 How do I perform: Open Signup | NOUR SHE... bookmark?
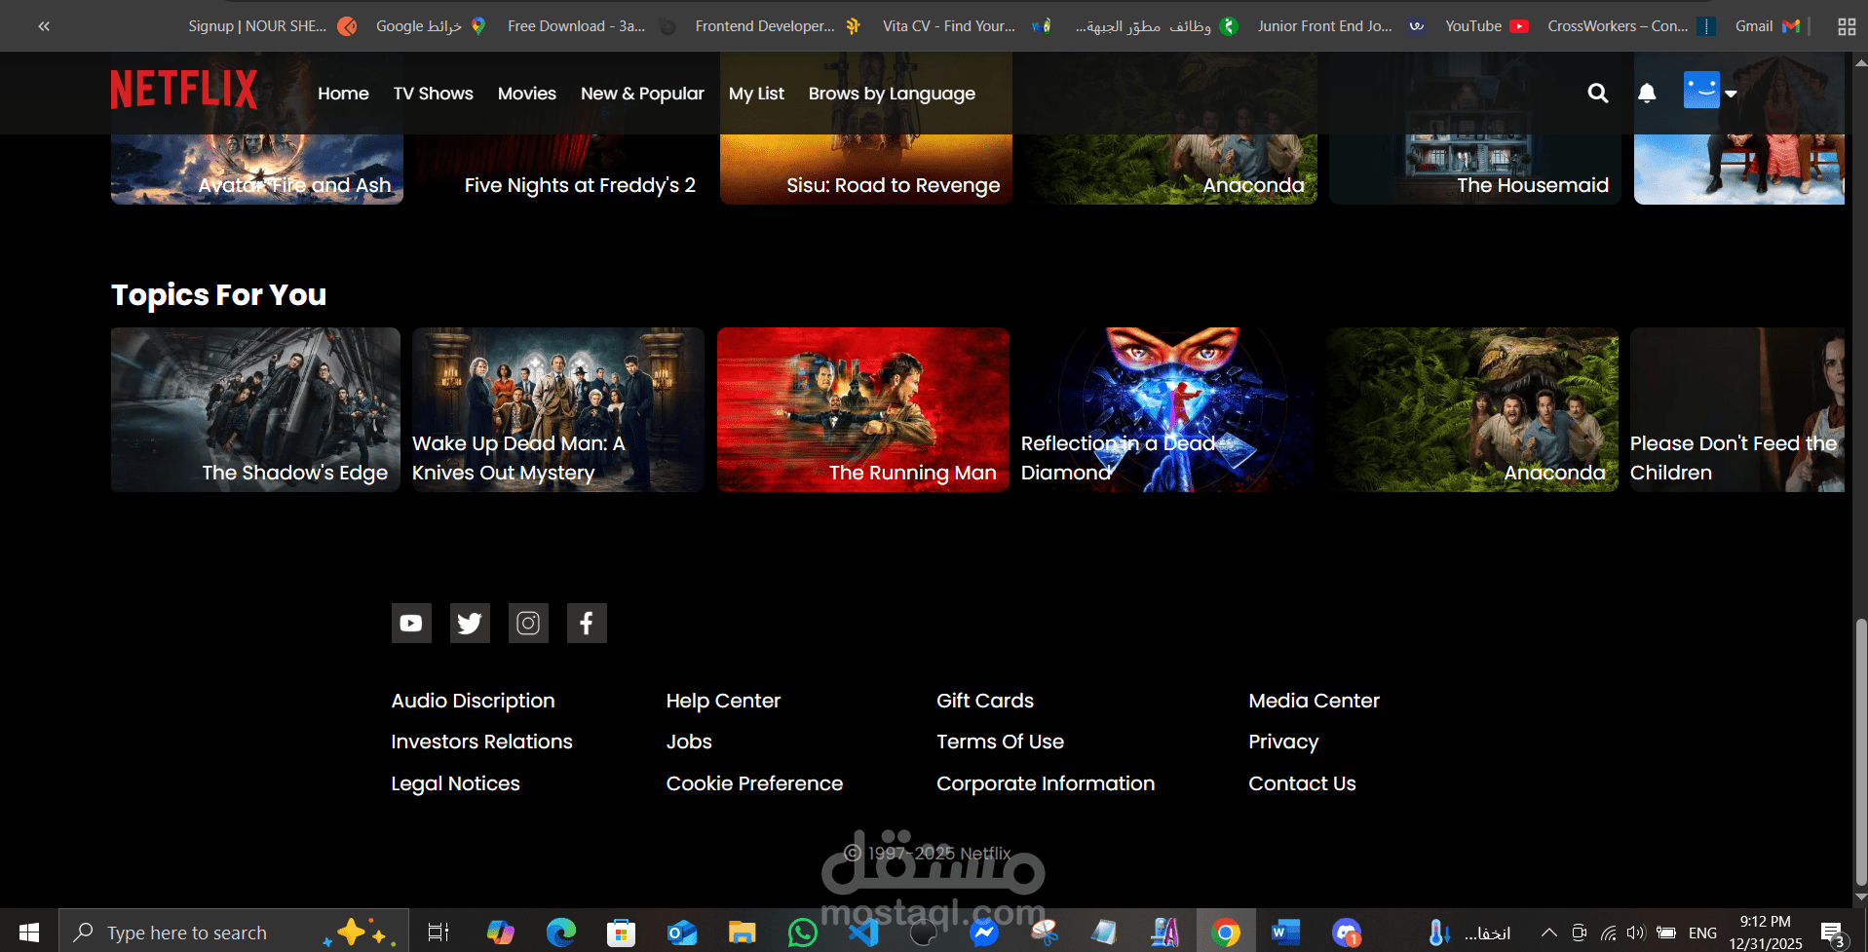(273, 26)
